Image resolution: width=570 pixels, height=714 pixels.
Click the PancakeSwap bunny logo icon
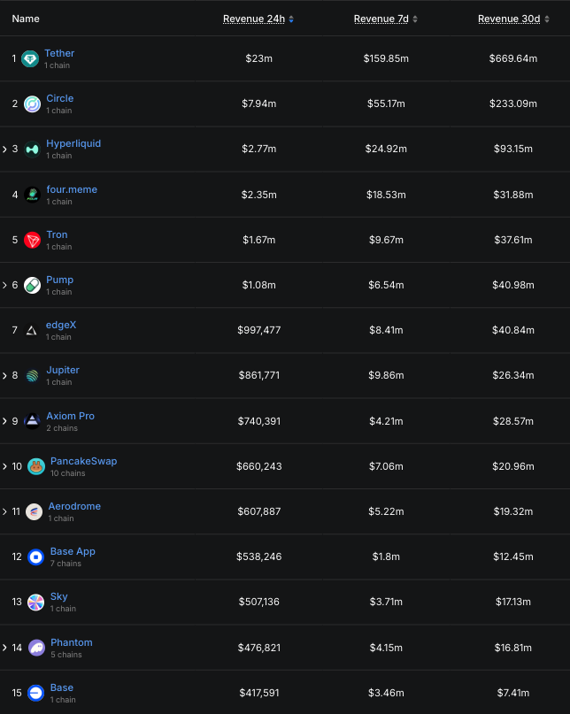[x=35, y=466]
